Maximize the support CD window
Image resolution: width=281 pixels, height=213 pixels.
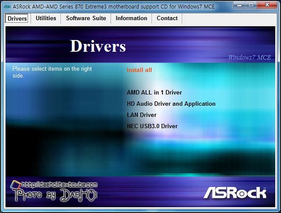[251, 5]
